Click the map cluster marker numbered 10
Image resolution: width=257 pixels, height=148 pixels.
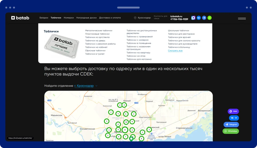point(126,122)
